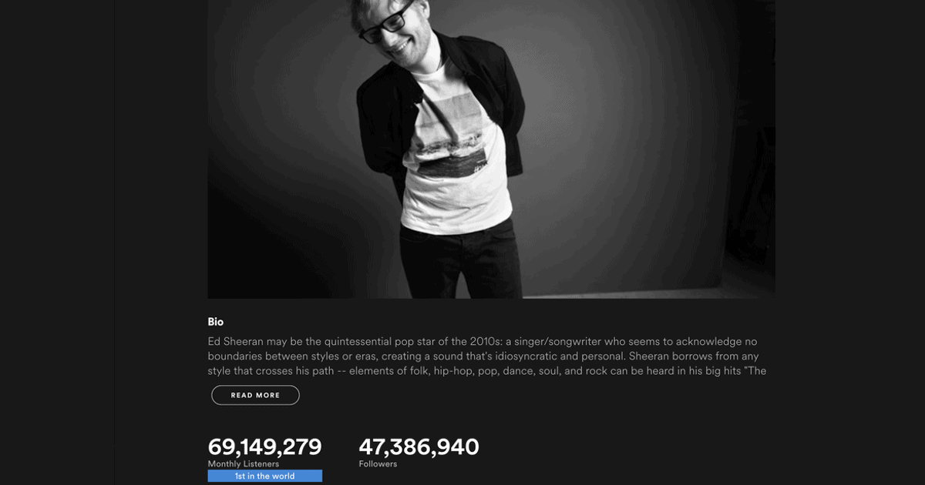Click the 2010s text in the bio
925x485 pixels.
point(486,341)
